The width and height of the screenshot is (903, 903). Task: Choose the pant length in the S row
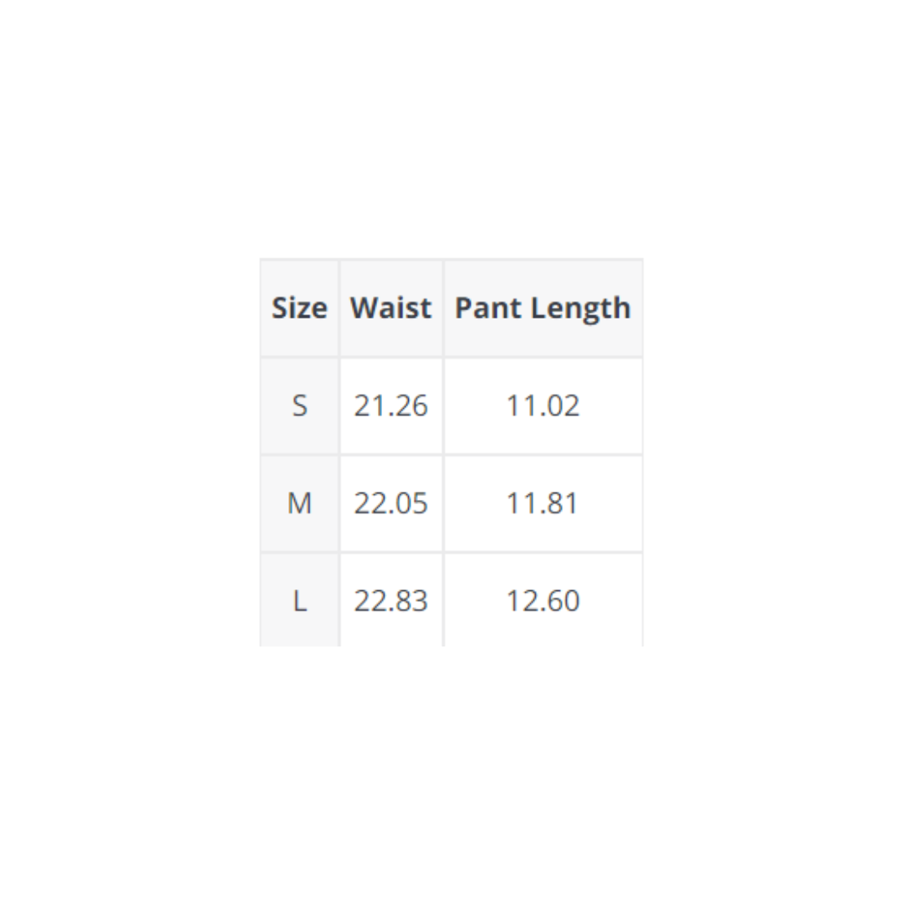543,406
